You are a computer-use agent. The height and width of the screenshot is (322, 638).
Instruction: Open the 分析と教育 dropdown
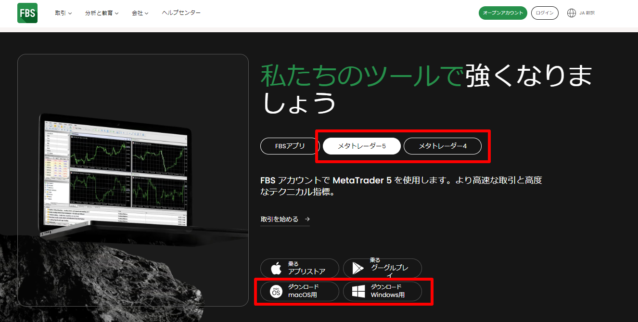(101, 13)
